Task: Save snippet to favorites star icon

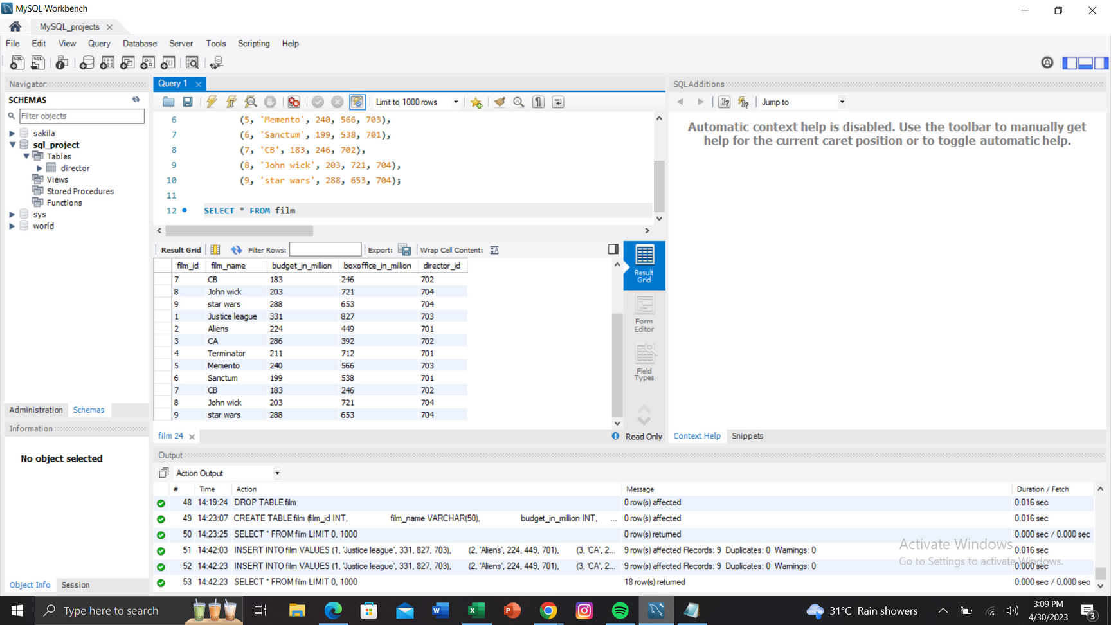Action: pyautogui.click(x=476, y=102)
